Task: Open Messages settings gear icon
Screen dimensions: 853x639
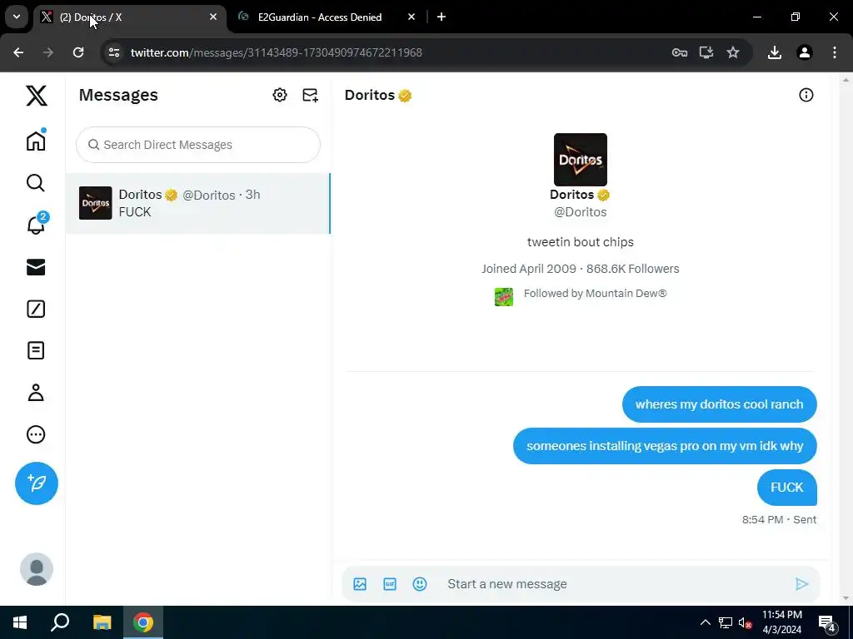Action: (x=280, y=95)
